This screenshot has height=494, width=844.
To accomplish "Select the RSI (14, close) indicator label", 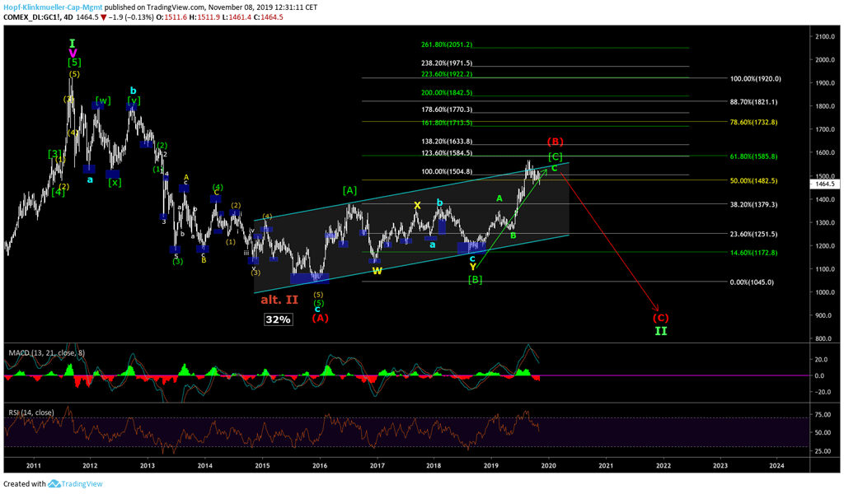I will pos(31,412).
